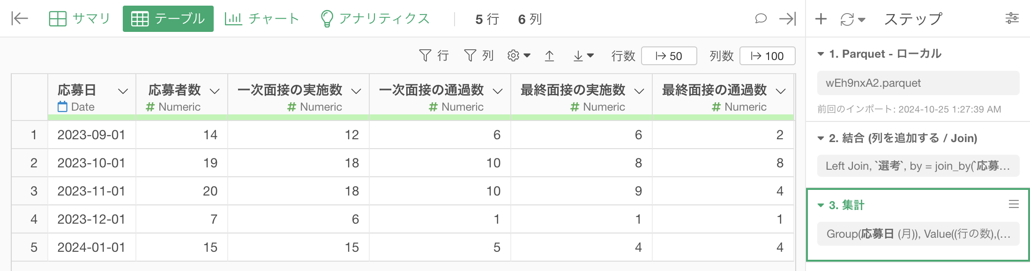Collapse the left panel with arrow icon
The height and width of the screenshot is (271, 1030).
tap(20, 19)
